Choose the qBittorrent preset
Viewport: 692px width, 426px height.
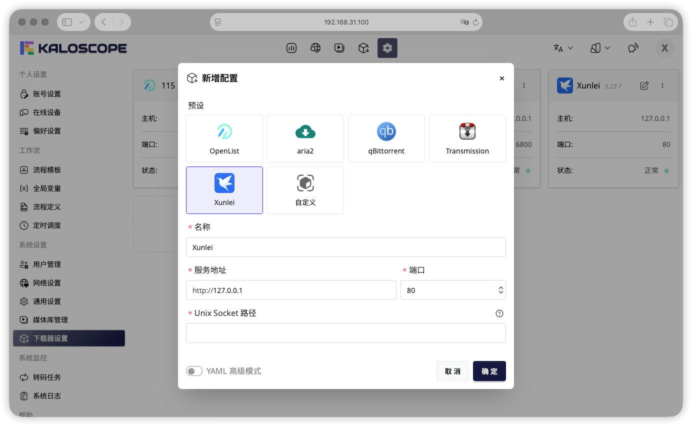tap(386, 138)
